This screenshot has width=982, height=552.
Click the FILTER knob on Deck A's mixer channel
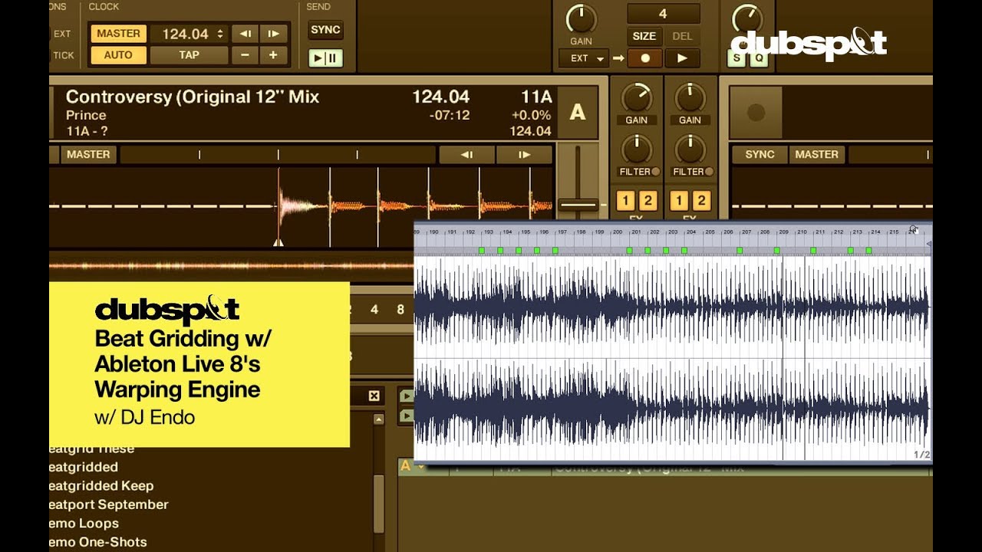[636, 149]
